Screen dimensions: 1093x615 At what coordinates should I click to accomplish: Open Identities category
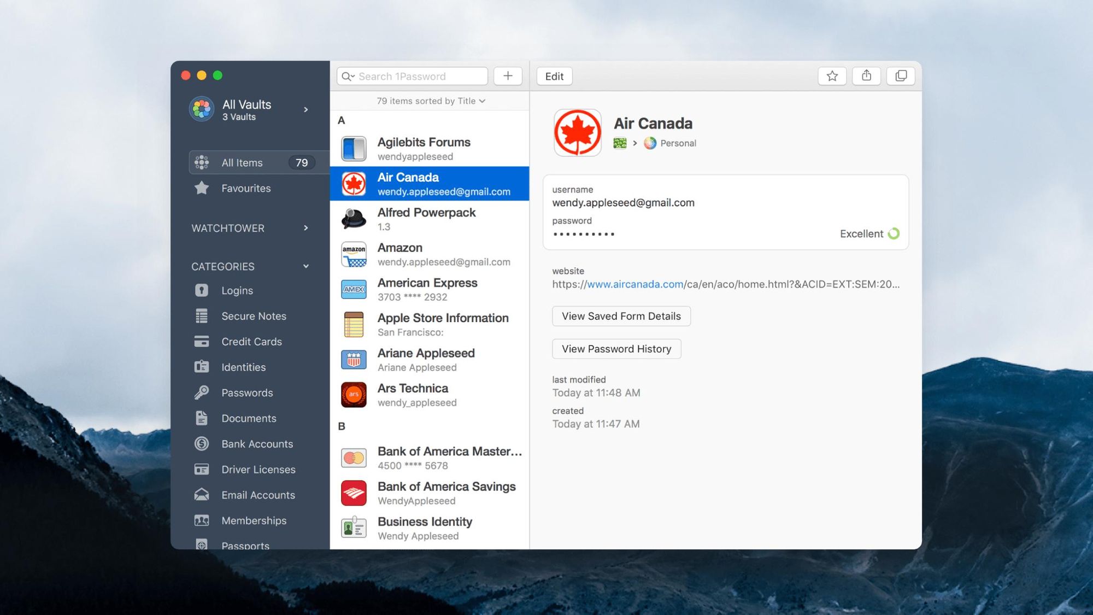pos(243,367)
